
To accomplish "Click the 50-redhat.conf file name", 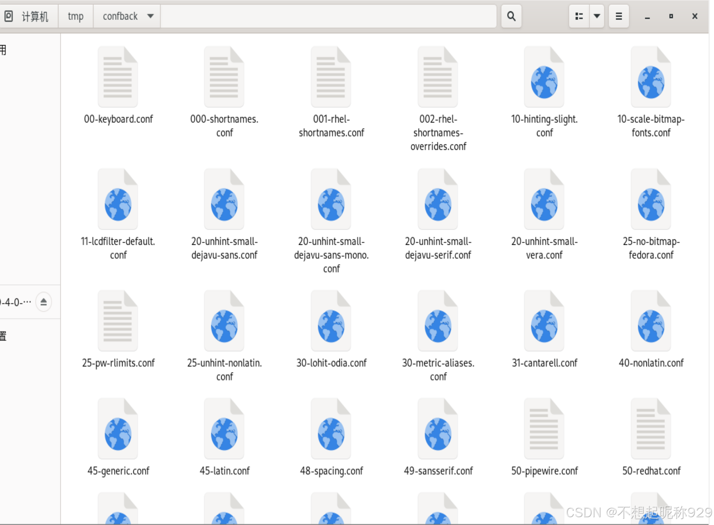I will pyautogui.click(x=651, y=471).
